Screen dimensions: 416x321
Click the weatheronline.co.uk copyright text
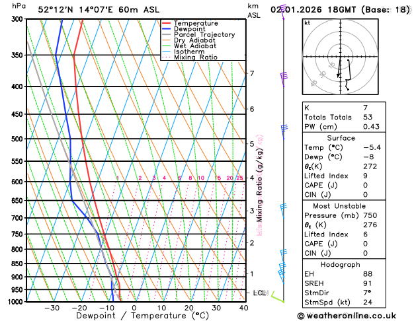(347, 316)
